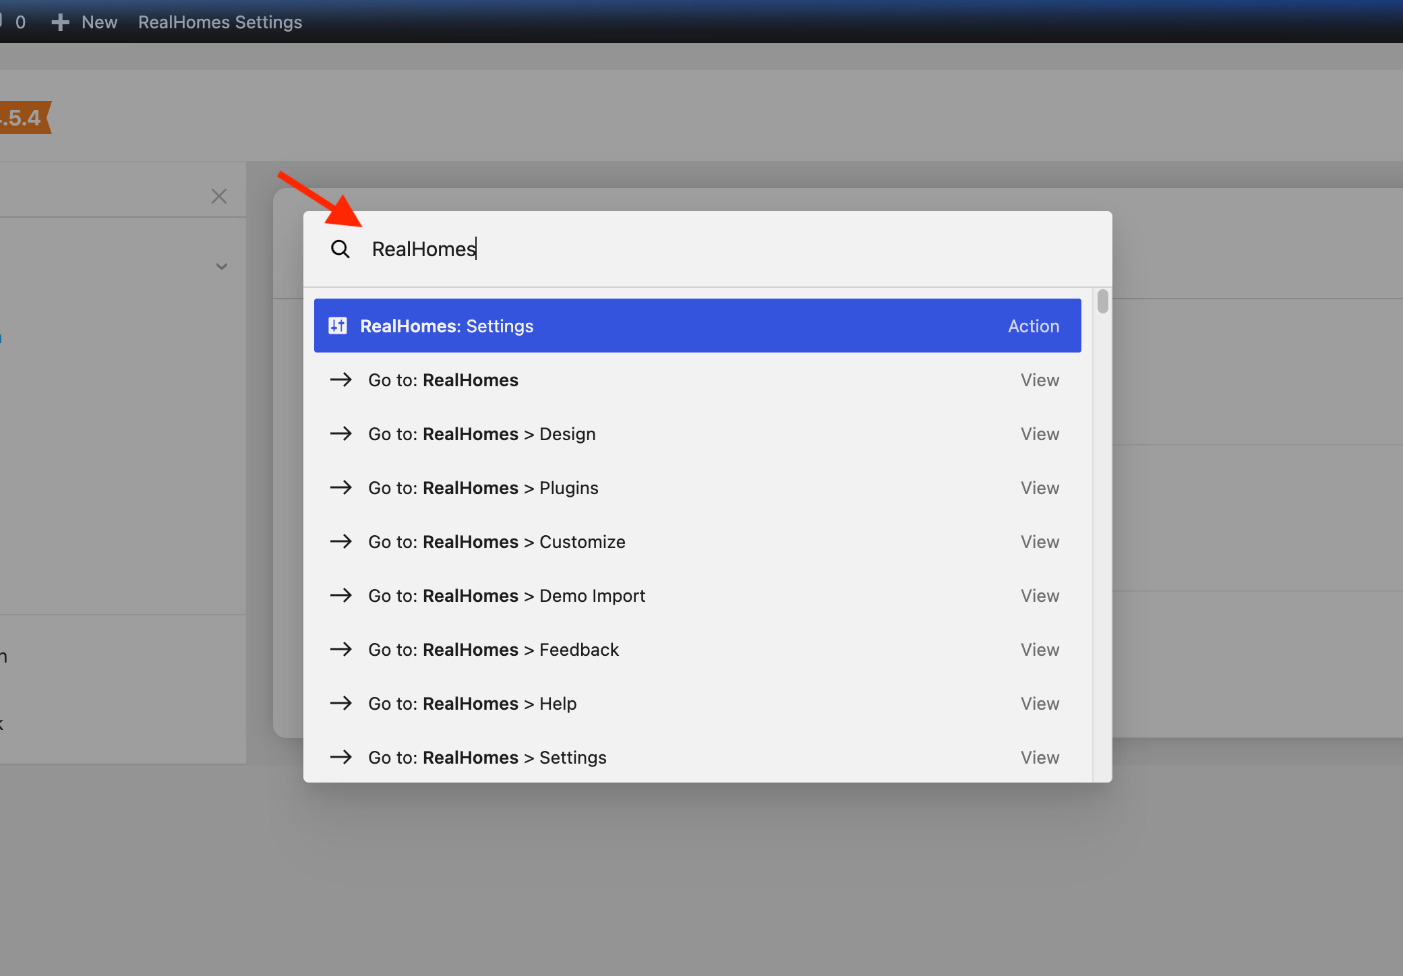Viewport: 1403px width, 976px height.
Task: Click the arrow icon beside Go to: RealHomes > Design
Action: coord(341,433)
